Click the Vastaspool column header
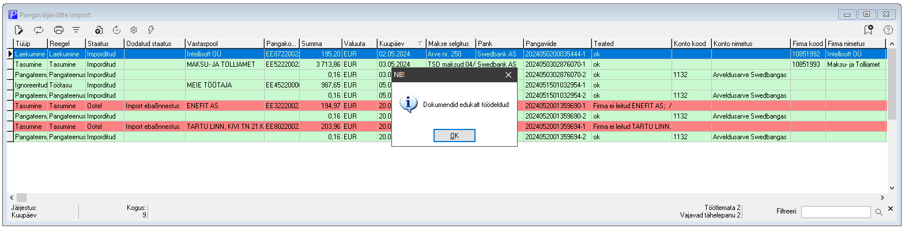The height and width of the screenshot is (229, 905). click(x=225, y=44)
